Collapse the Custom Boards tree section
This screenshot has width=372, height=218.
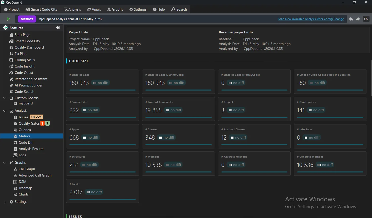tap(5, 98)
